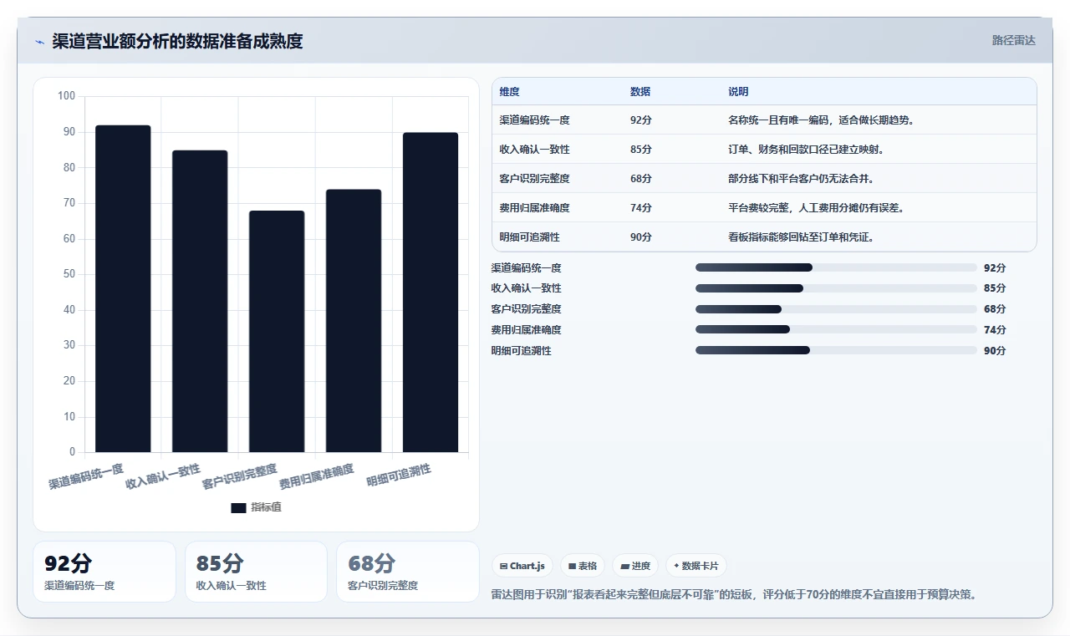Click the y-axis label 100
The width and height of the screenshot is (1070, 636).
[x=67, y=96]
